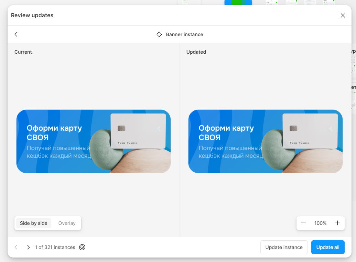
Task: Zoom in with the plus button
Action: coord(337,223)
